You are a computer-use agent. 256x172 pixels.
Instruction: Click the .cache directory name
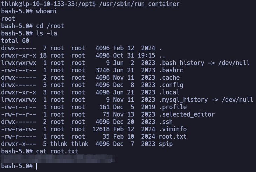(169, 78)
